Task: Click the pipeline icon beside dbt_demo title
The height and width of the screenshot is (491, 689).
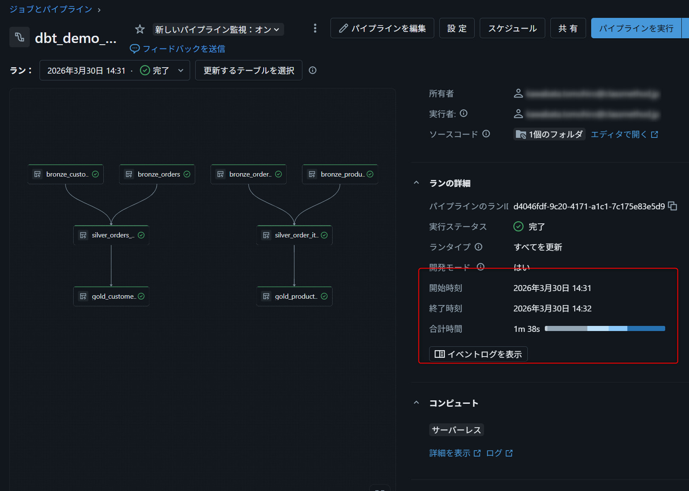Action: point(20,37)
